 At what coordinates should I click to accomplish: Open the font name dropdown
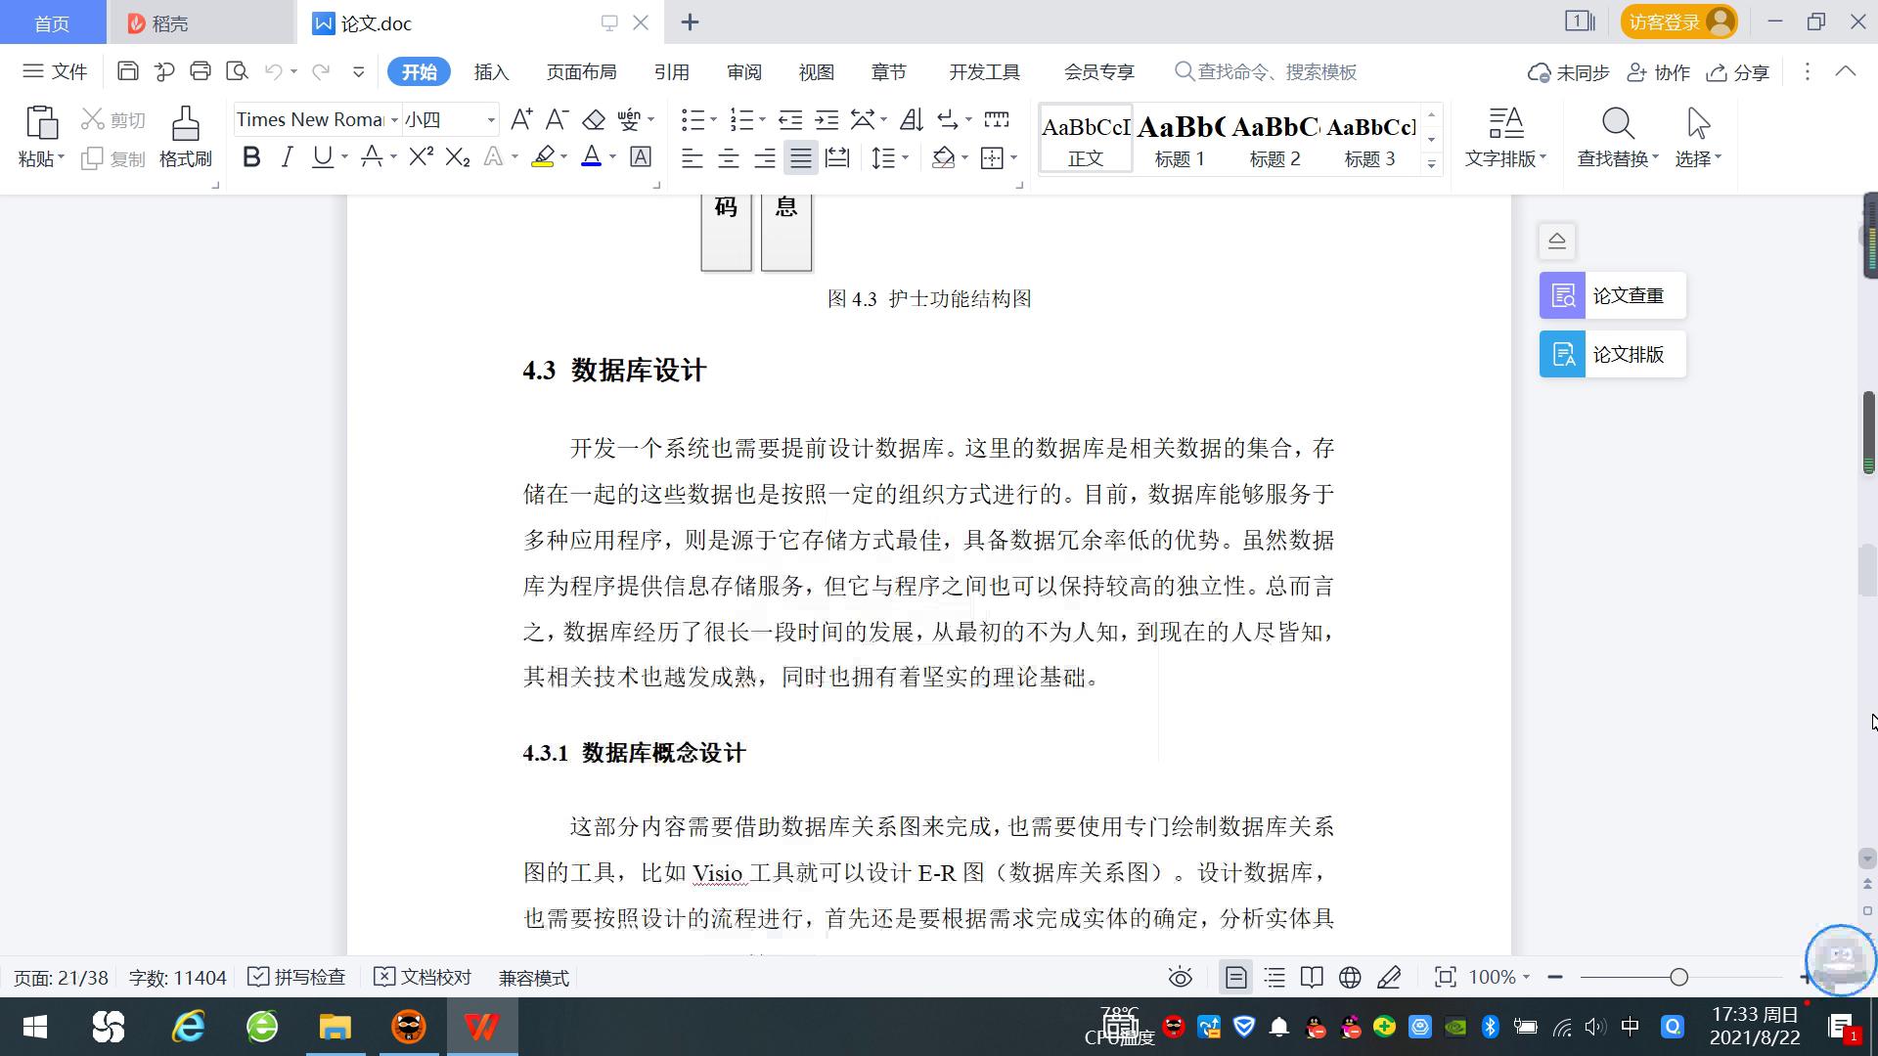[x=395, y=119]
